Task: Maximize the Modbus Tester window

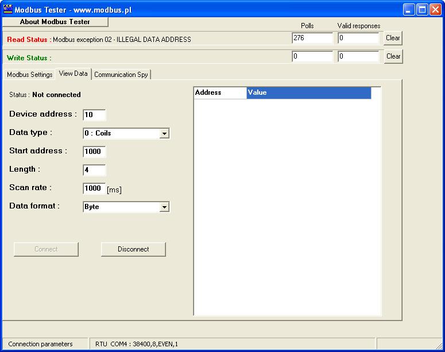Action: point(422,10)
